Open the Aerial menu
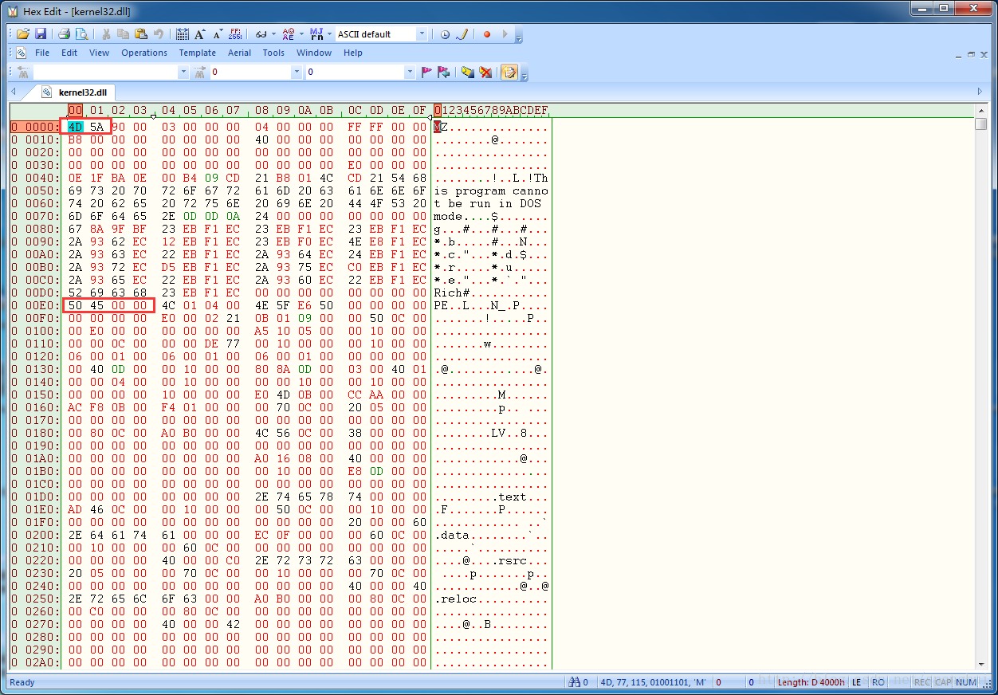The width and height of the screenshot is (998, 695). 239,53
